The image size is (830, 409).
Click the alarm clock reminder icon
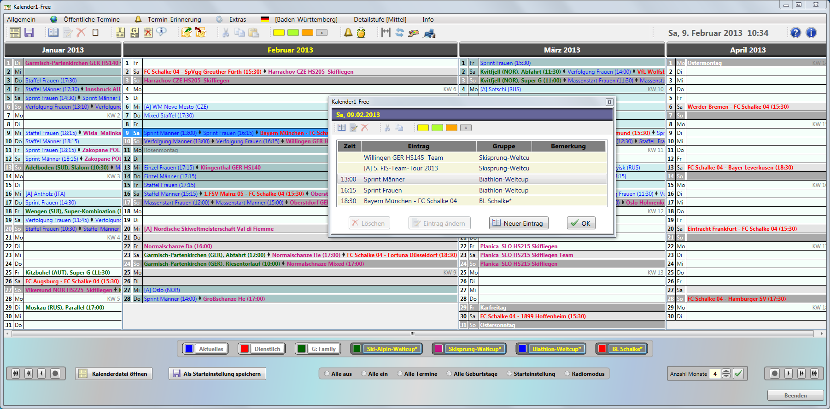click(x=361, y=33)
